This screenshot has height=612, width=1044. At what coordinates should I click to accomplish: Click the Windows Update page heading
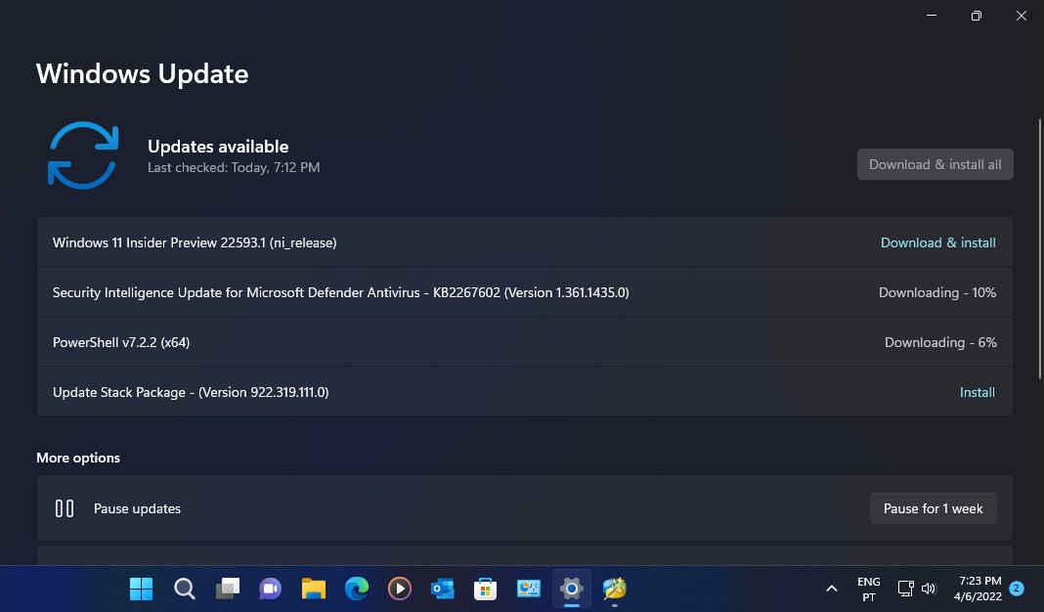click(x=143, y=74)
